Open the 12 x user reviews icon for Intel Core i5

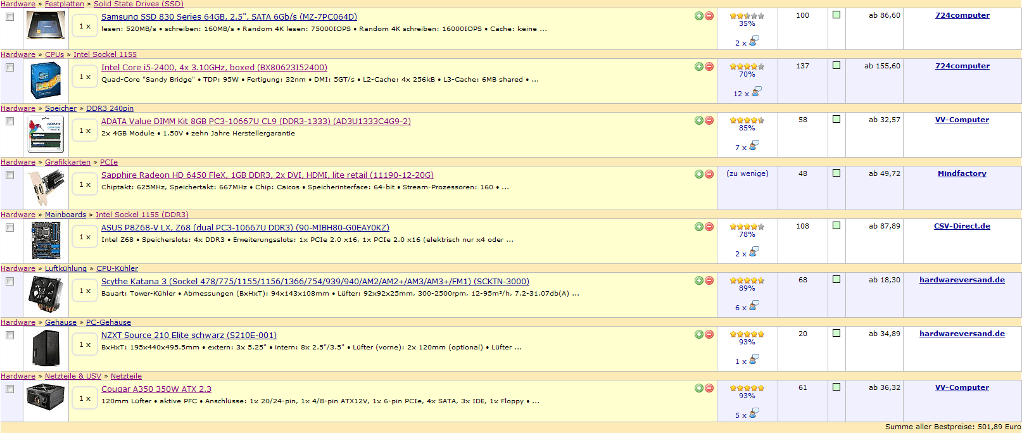coord(757,92)
